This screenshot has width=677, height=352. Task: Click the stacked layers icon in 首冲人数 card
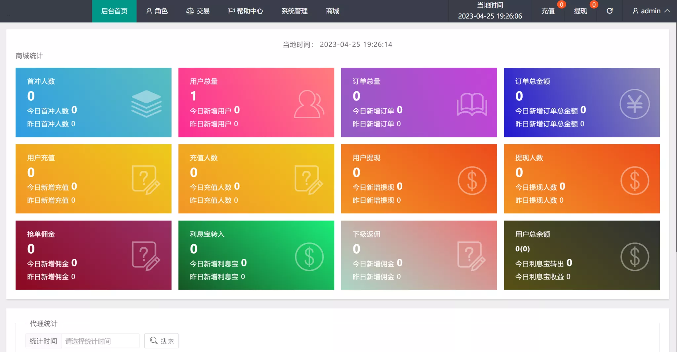(146, 104)
